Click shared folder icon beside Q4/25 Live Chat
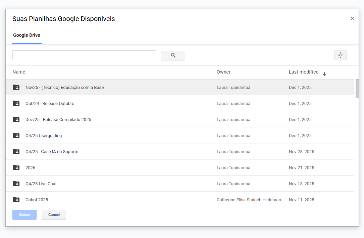Screen dimensions: 364x238 (16, 184)
